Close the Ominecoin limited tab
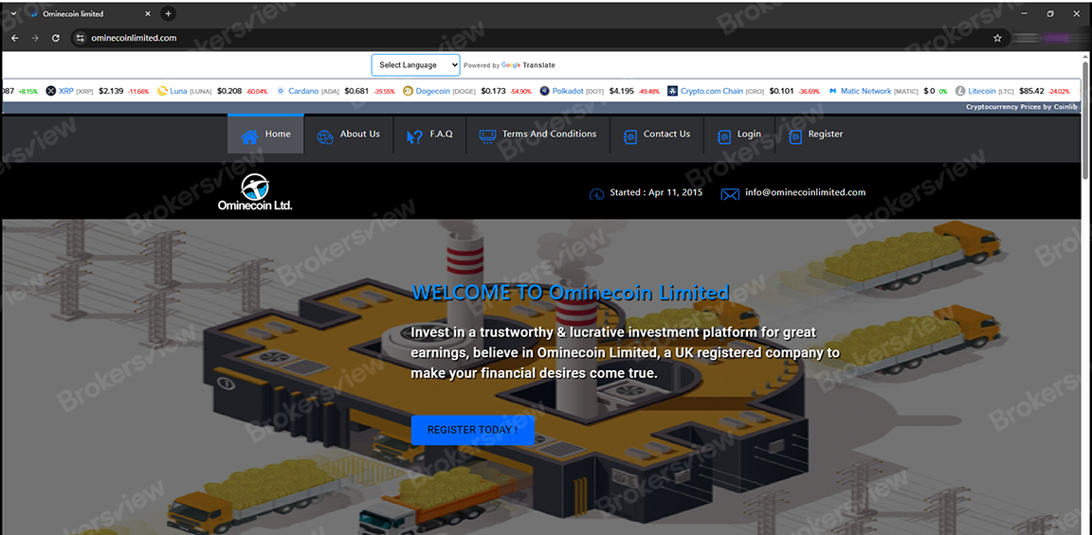Screen dimensions: 1092x535 point(148,14)
